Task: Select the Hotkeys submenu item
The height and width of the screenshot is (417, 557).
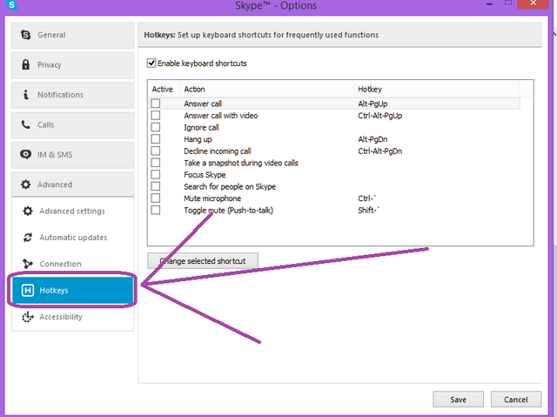Action: [73, 290]
